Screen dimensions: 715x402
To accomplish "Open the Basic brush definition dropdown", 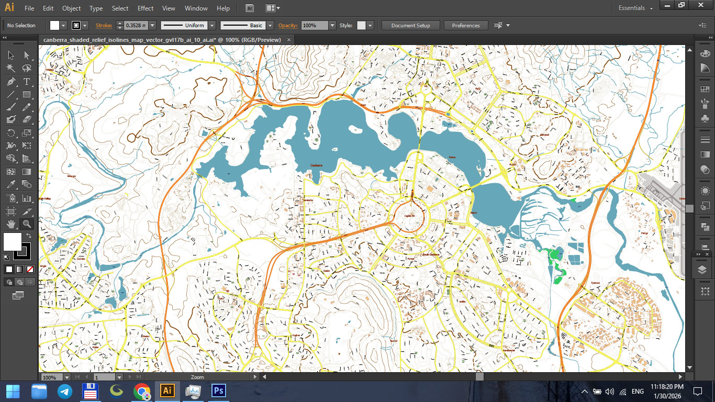I will point(270,25).
